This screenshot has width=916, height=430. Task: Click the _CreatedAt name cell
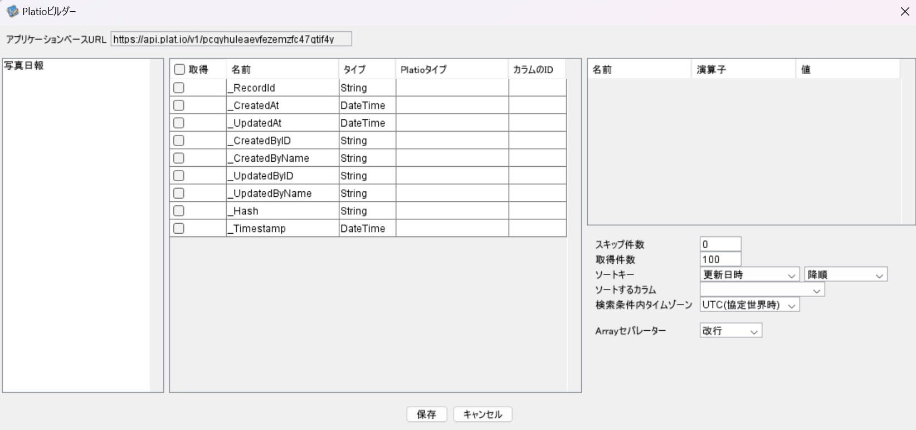282,105
